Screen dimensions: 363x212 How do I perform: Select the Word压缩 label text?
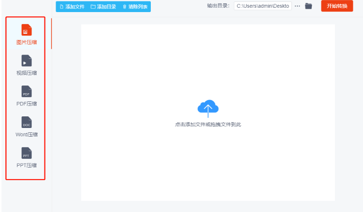tap(27, 135)
